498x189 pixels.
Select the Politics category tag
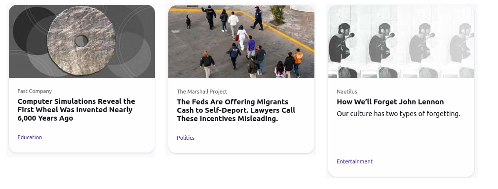point(186,138)
